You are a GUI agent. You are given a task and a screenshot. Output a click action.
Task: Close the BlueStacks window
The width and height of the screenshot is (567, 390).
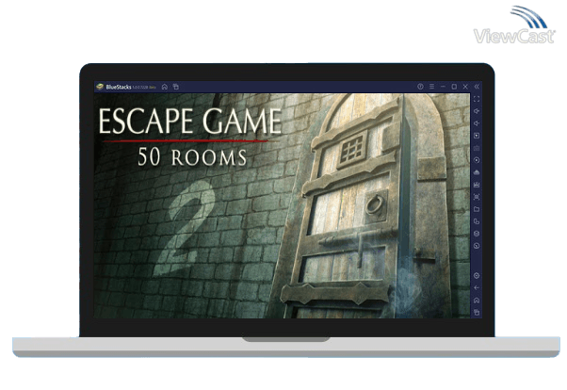pos(465,87)
